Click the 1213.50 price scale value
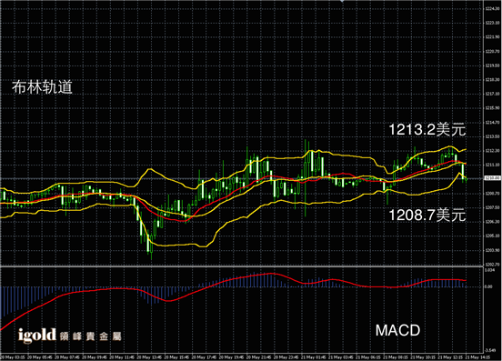502x361 pixels. click(x=492, y=136)
